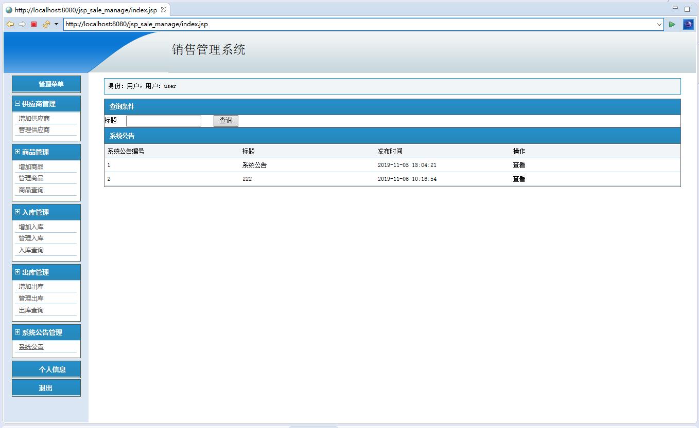Click the 退出 logout button
Viewport: 699px width, 428px height.
tap(46, 387)
